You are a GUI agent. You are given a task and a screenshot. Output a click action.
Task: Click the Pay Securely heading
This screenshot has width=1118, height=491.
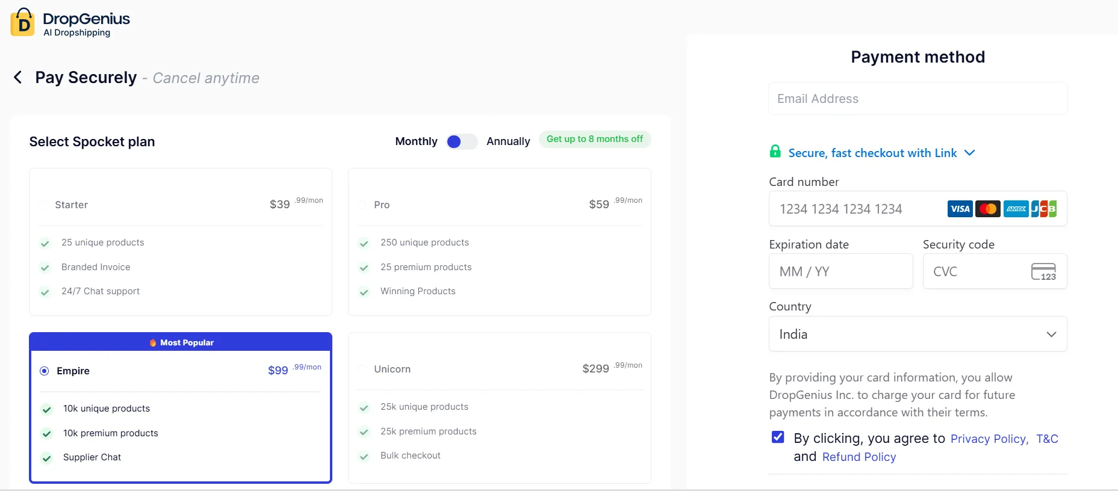point(86,78)
